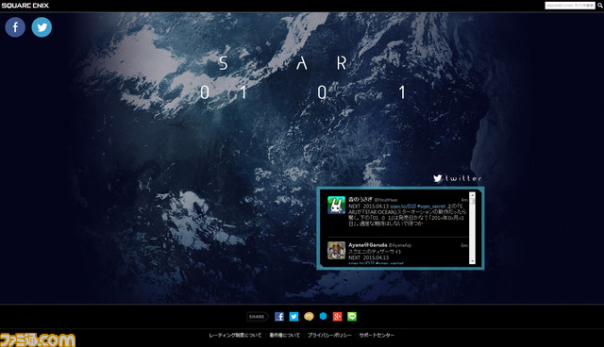
Task: Click the Square Enix site search field
Action: 570,6
